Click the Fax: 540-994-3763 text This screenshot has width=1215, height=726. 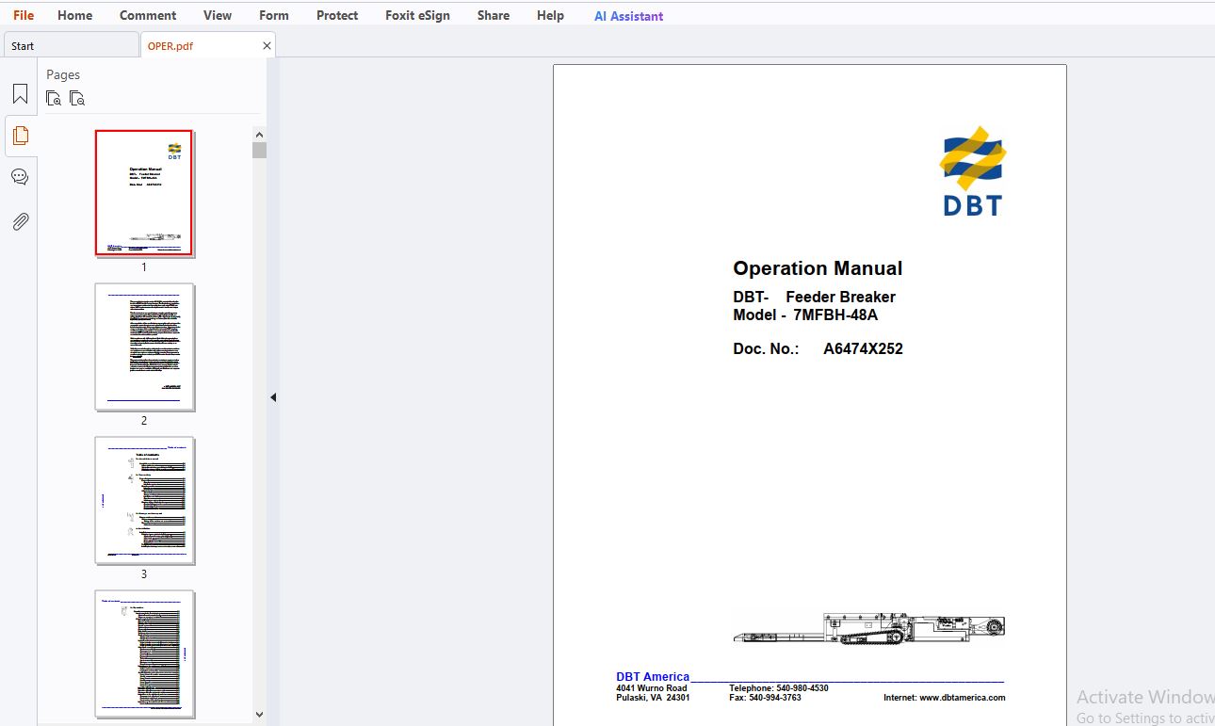coord(765,698)
